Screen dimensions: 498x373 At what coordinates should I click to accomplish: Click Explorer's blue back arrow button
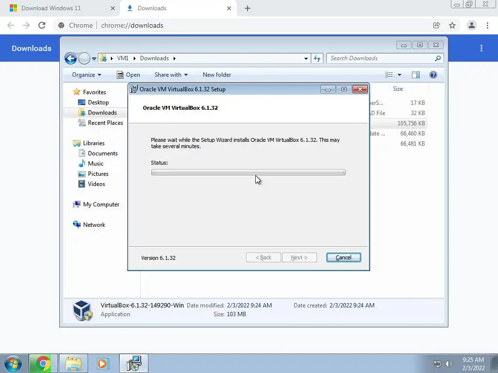[x=71, y=58]
